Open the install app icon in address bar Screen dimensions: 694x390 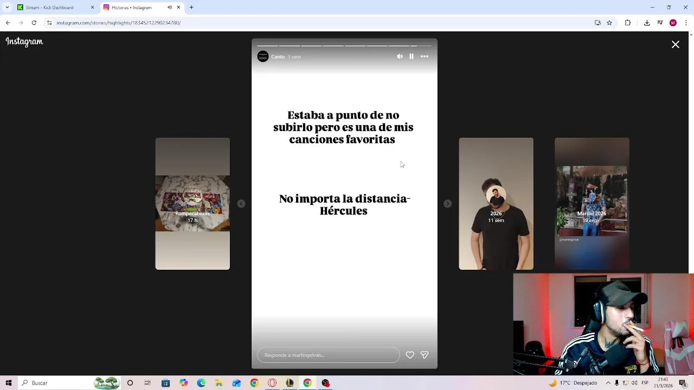(x=597, y=23)
